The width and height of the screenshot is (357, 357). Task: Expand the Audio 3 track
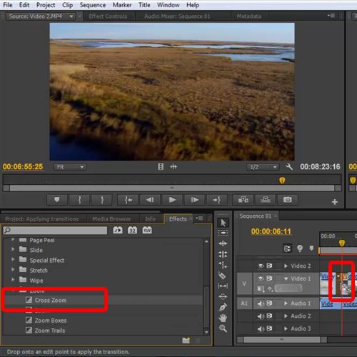pyautogui.click(x=286, y=328)
